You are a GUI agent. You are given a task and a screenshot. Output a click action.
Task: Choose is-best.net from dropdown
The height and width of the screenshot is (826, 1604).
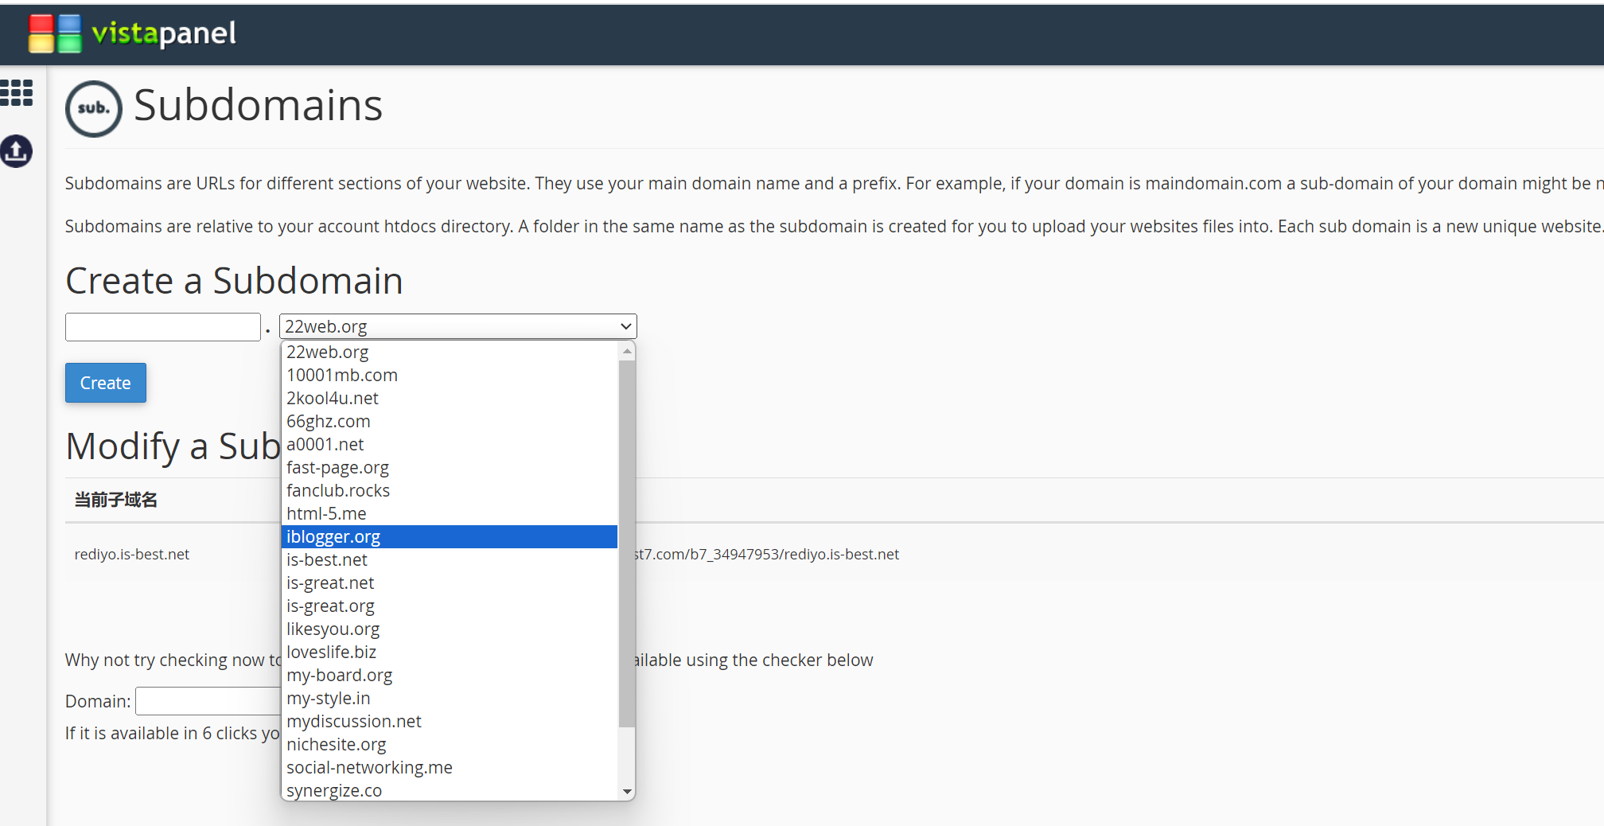(x=450, y=559)
